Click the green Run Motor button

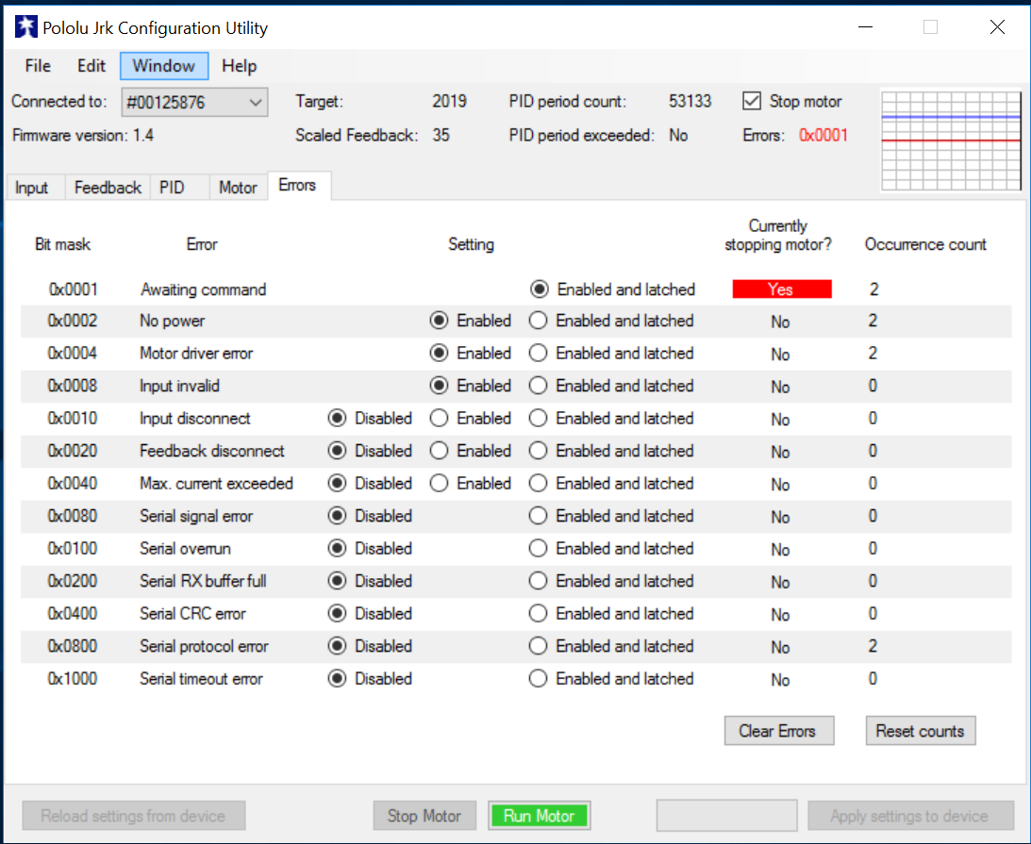(x=540, y=816)
